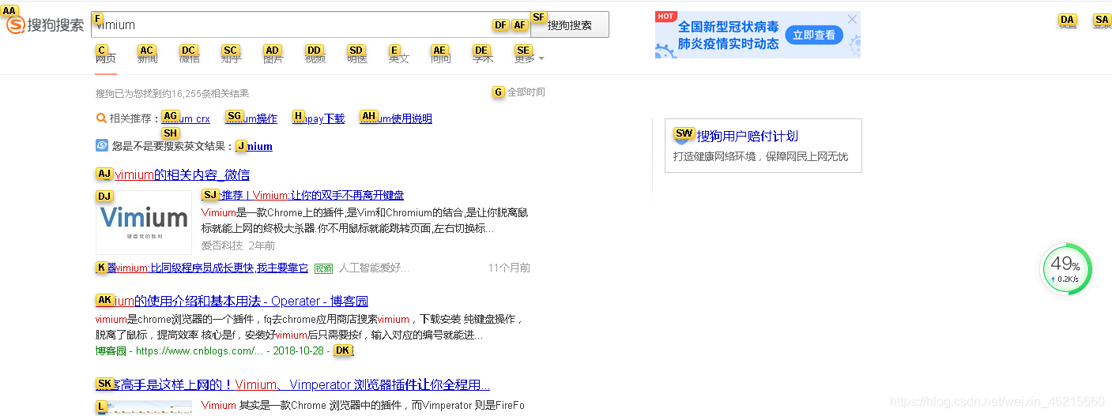Open the 微信 search tab
This screenshot has height=416, width=1112.
pyautogui.click(x=190, y=58)
